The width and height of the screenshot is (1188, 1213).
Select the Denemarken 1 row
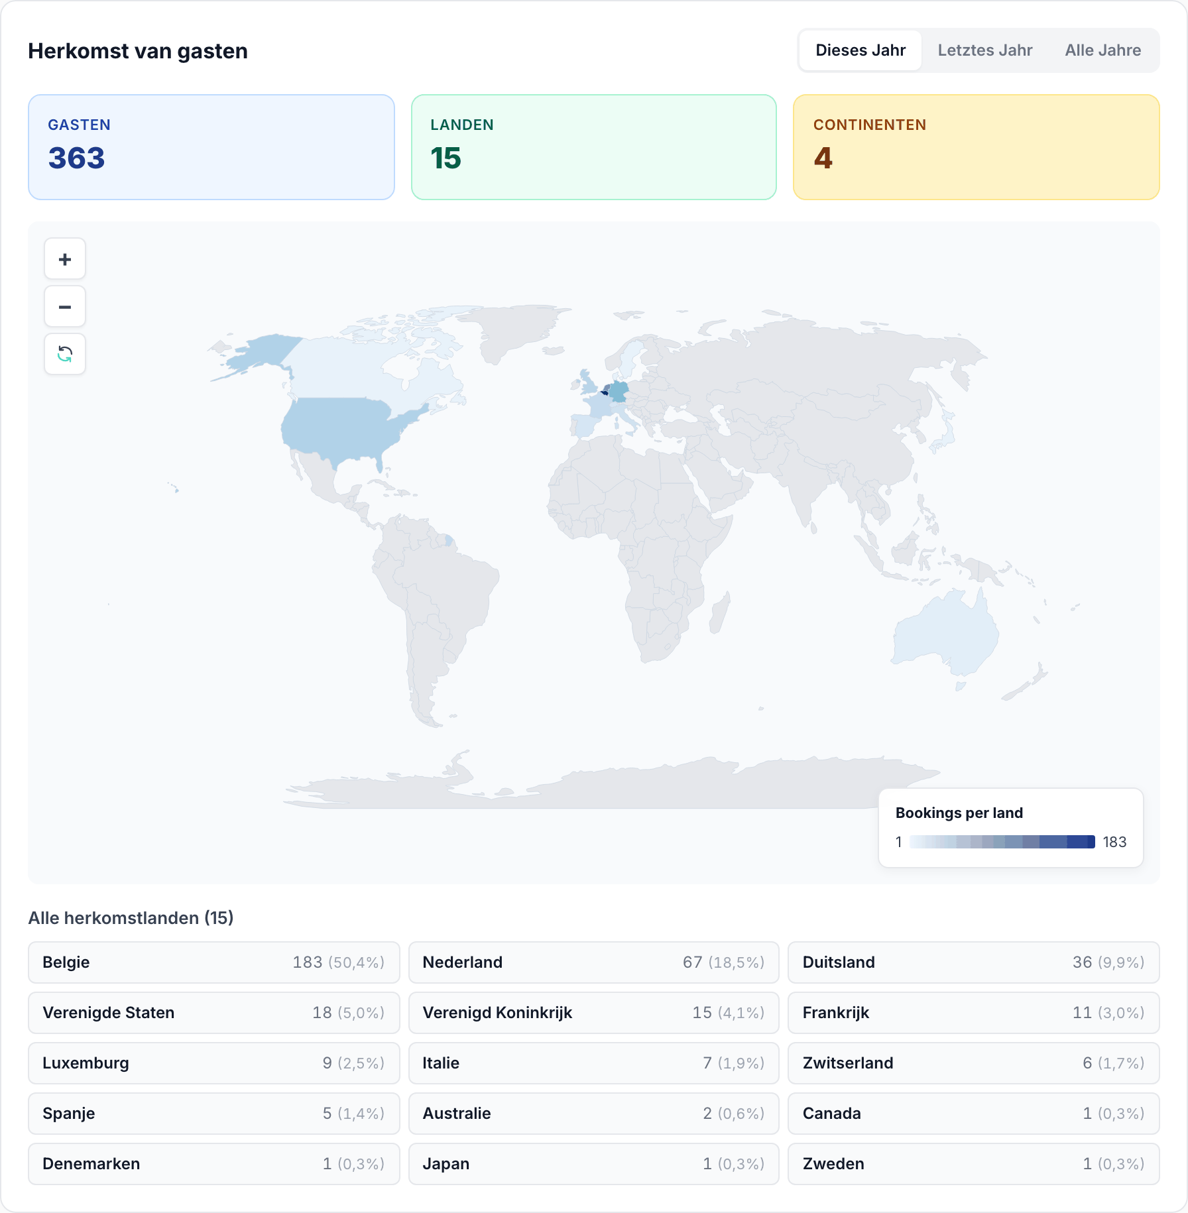pos(214,1164)
